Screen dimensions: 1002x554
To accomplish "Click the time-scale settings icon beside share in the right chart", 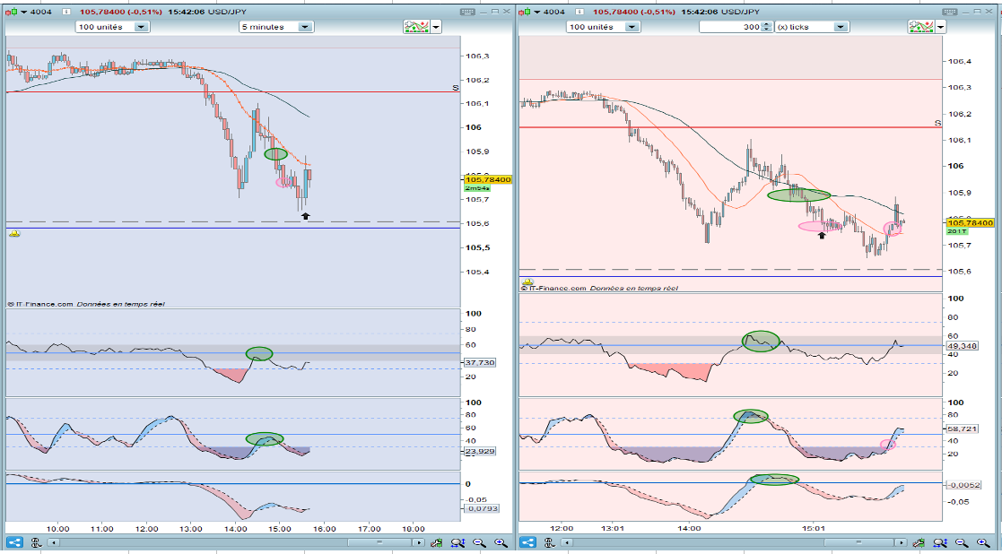I will [550, 542].
